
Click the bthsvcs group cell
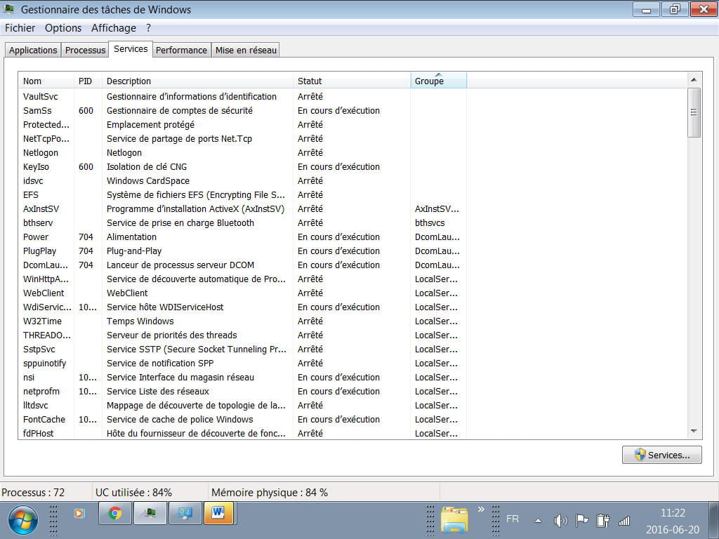click(x=430, y=222)
